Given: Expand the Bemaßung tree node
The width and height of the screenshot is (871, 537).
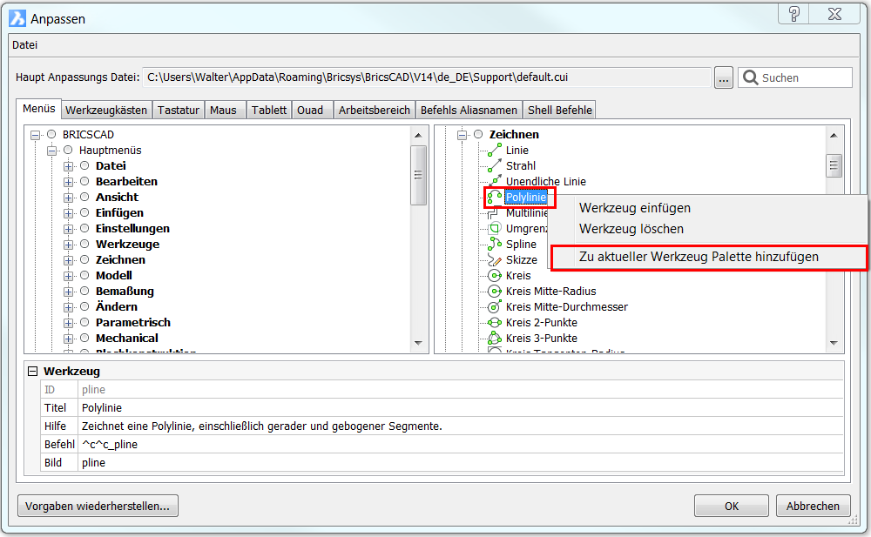Looking at the screenshot, I should pos(68,292).
